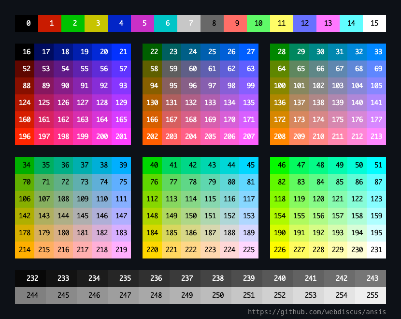This screenshot has width=401, height=319.
Task: Click pale swatch 231 at block corner
Action: click(x=376, y=250)
